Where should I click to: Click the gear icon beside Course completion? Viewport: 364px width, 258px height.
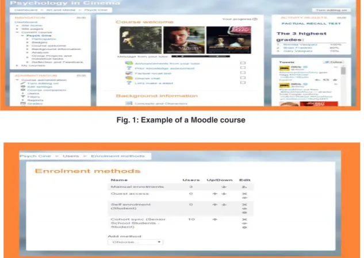tap(23, 90)
